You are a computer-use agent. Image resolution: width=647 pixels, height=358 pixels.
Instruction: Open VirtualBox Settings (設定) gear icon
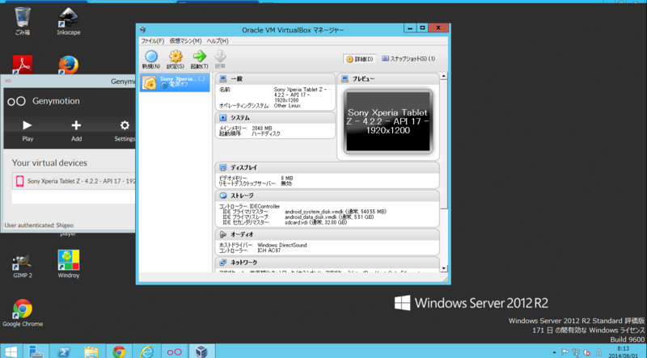click(x=175, y=59)
